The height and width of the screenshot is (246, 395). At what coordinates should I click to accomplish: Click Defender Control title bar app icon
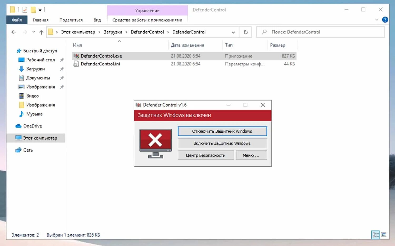138,105
